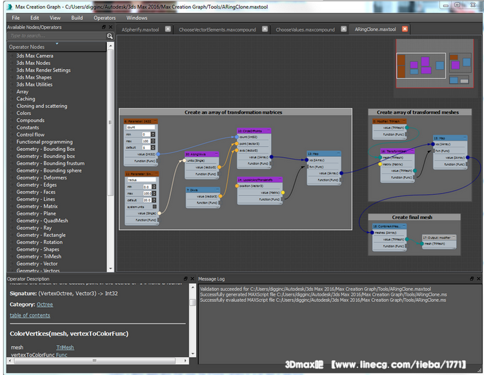Open the table of contents link
Image resolution: width=484 pixels, height=375 pixels.
tap(30, 316)
